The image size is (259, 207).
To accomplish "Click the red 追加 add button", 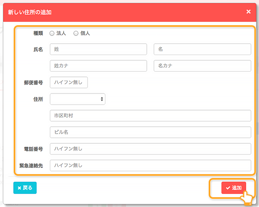I will point(234,188).
